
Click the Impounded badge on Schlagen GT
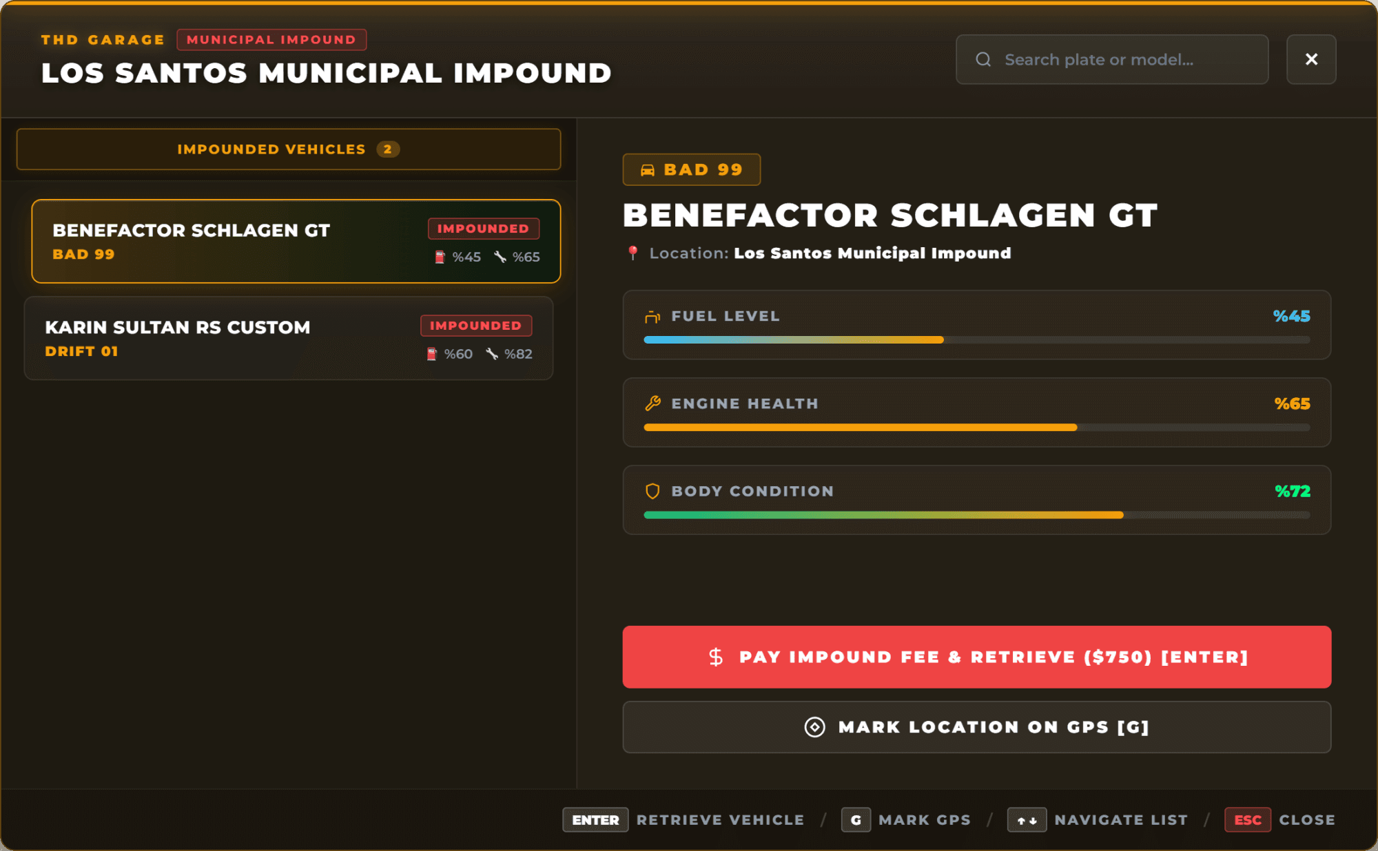(x=483, y=229)
